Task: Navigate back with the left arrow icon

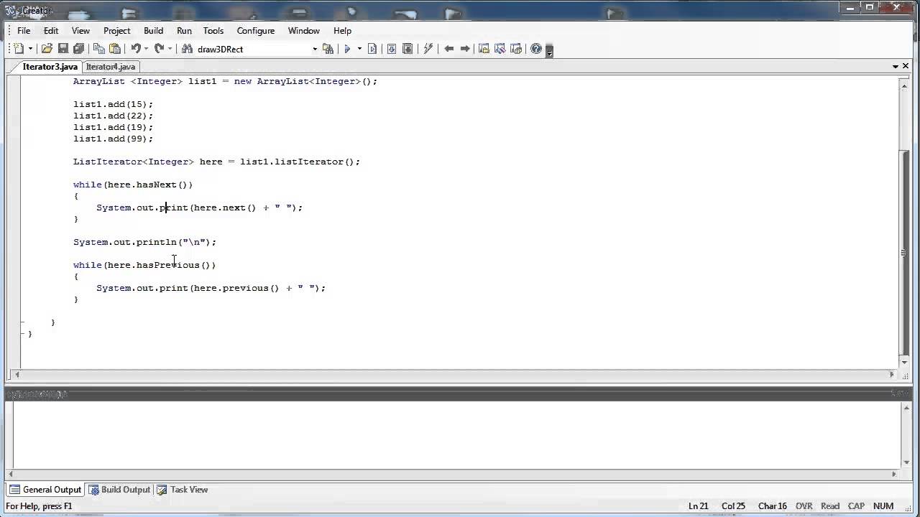Action: coord(449,49)
